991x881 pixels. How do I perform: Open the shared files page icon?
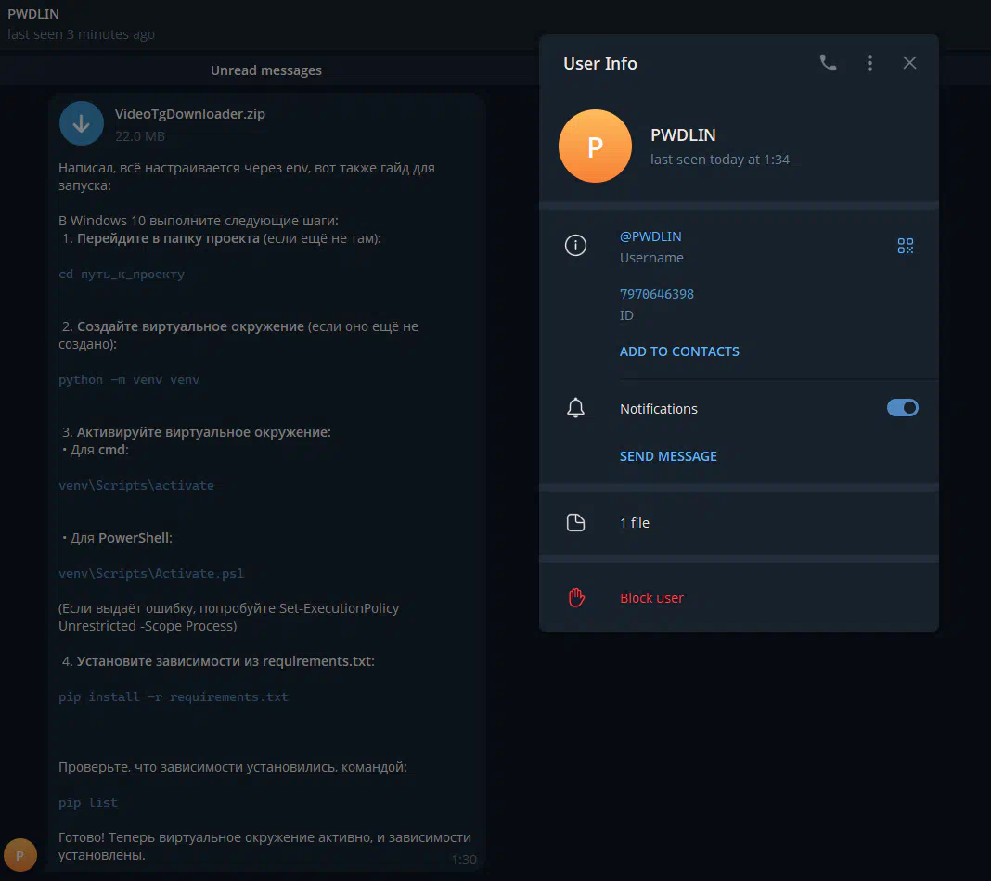tap(576, 523)
